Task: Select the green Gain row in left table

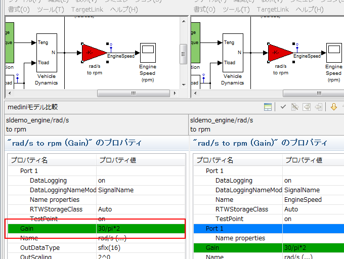Action: click(x=96, y=229)
